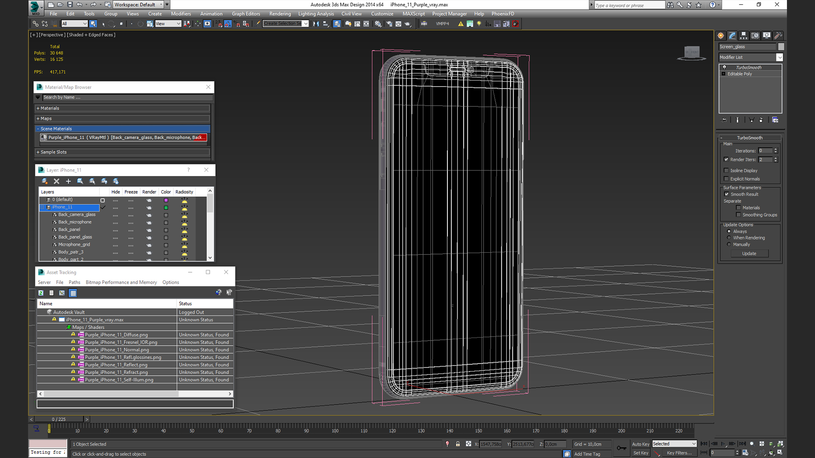Click the Undo arrow in quick access bar

click(79, 5)
